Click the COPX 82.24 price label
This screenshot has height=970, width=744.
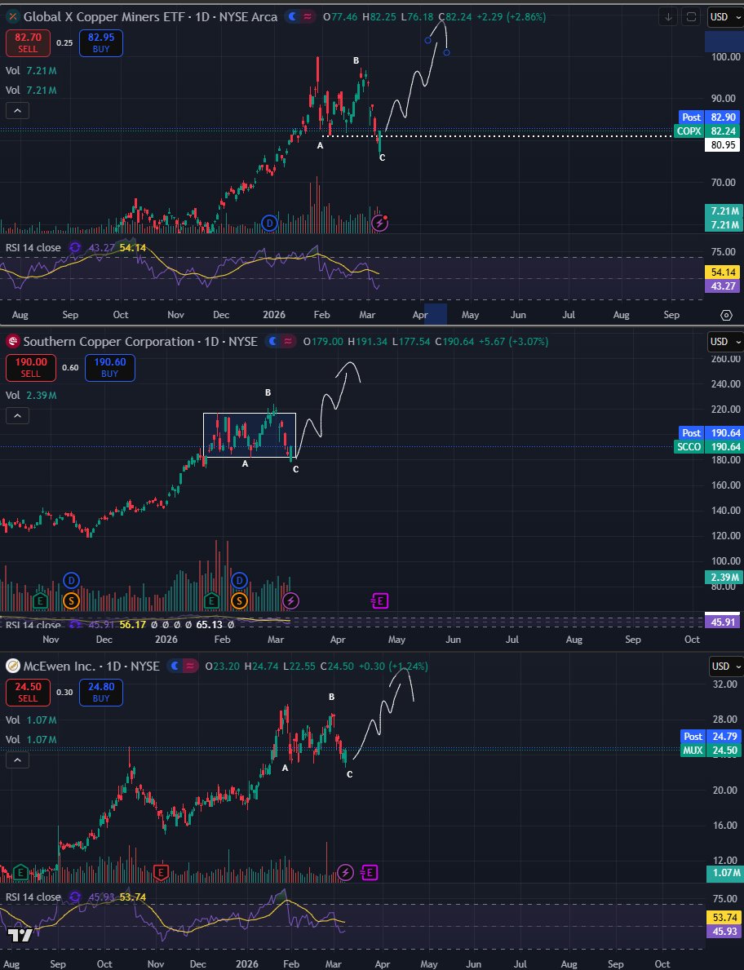click(x=708, y=131)
